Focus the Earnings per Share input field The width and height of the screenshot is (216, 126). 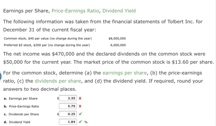click(x=68, y=98)
